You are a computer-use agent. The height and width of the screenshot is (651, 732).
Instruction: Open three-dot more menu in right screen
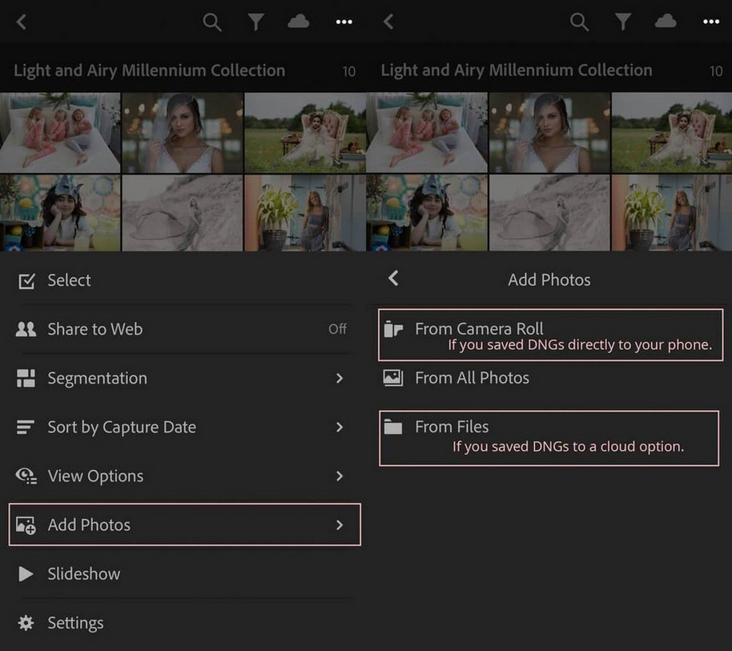(x=710, y=22)
